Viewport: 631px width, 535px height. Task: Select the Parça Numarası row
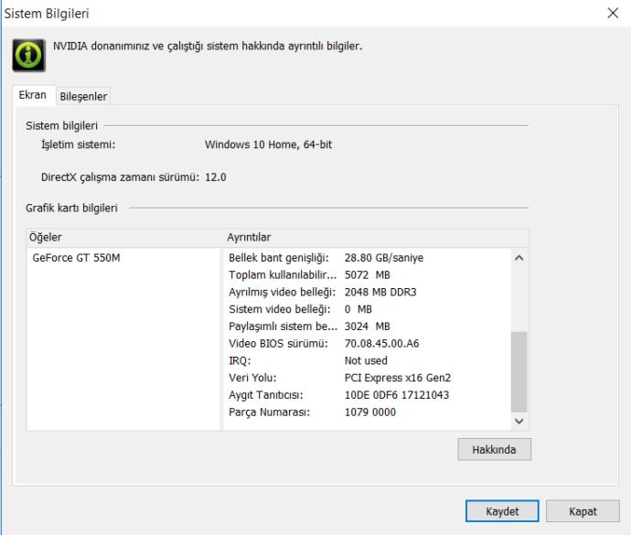pyautogui.click(x=367, y=412)
